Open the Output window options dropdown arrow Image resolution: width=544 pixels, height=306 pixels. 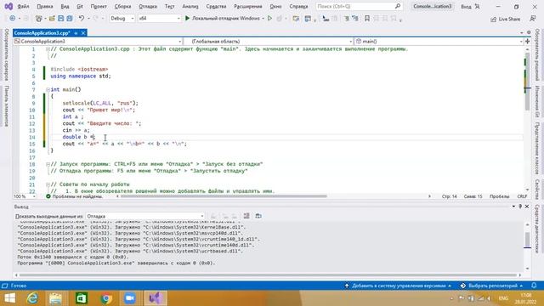(513, 207)
